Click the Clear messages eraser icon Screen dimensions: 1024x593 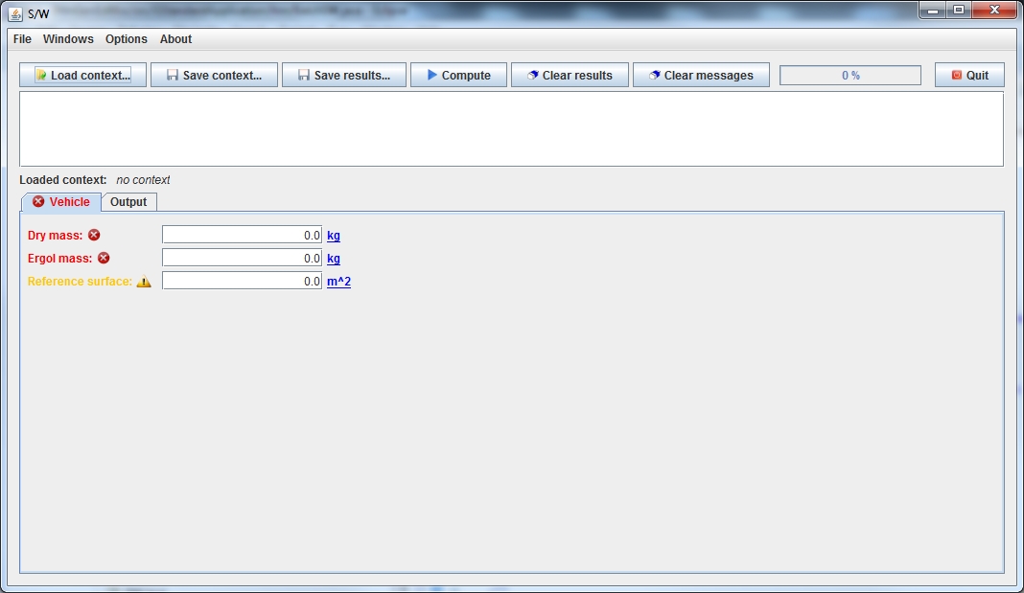[654, 76]
